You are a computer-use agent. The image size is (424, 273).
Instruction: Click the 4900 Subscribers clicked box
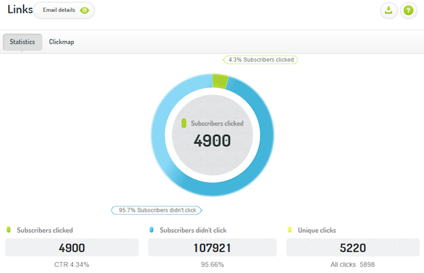click(72, 247)
